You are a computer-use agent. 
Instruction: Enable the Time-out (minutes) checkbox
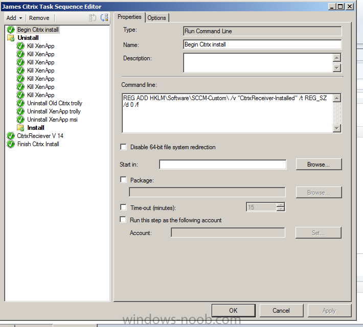[x=123, y=207]
